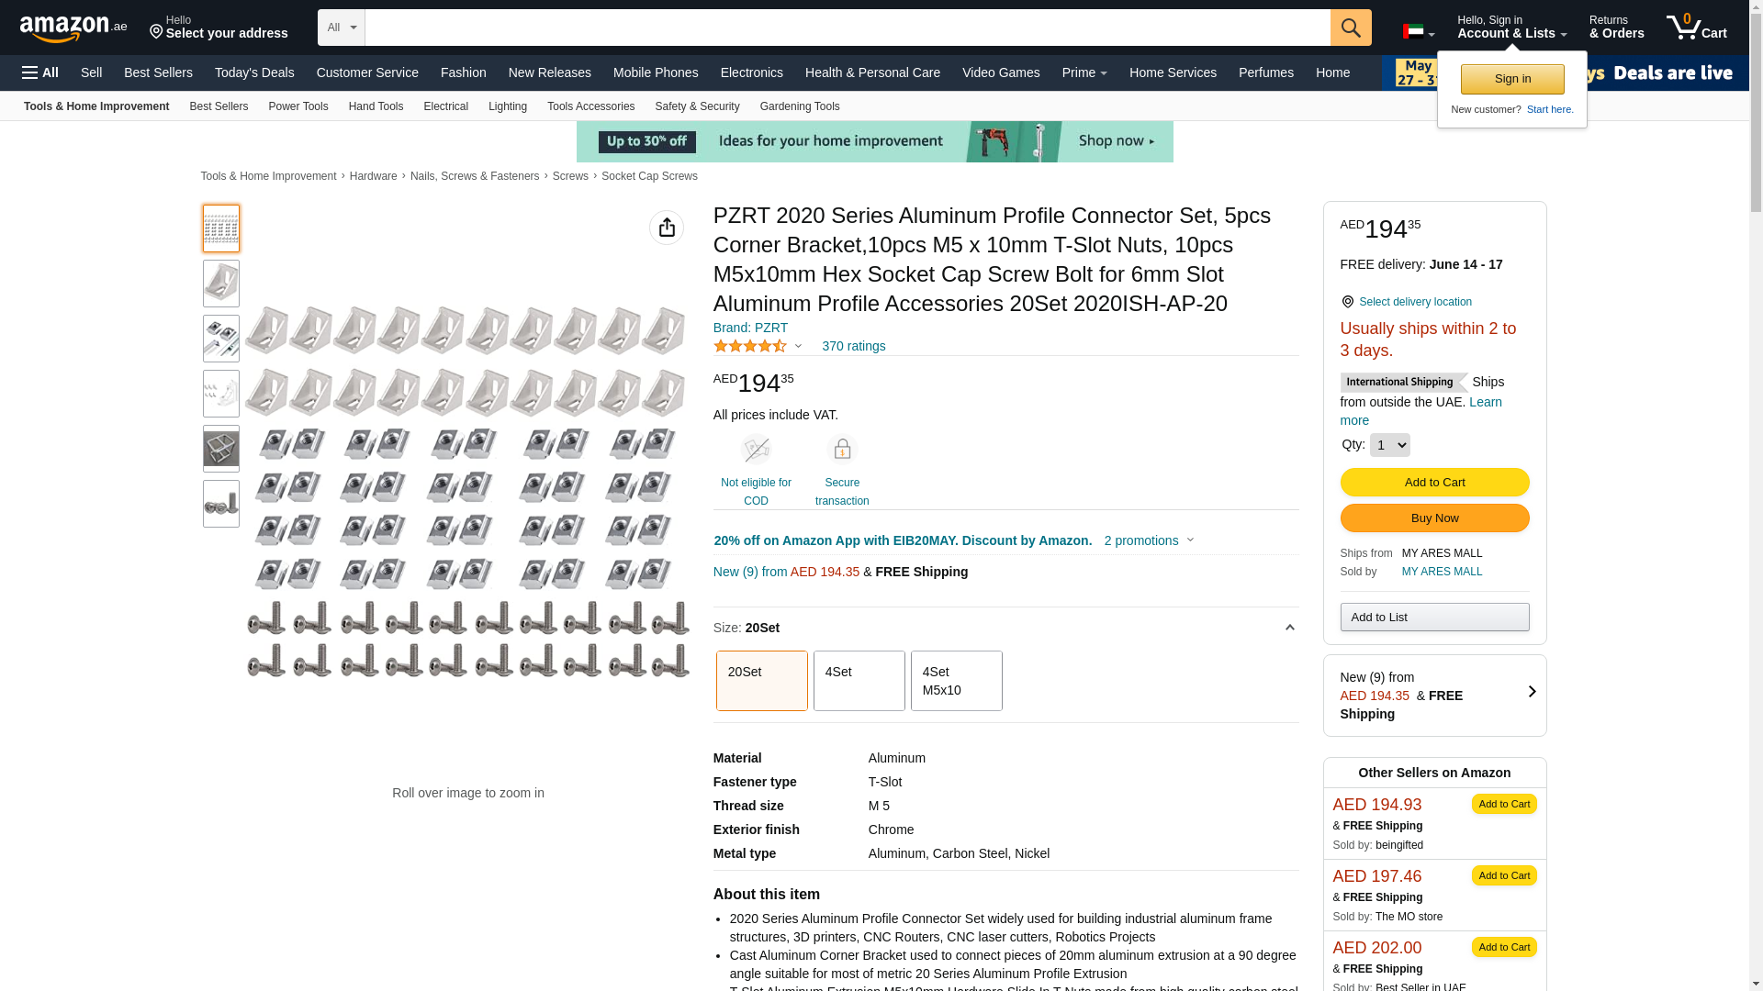
Task: Open Power Tools subcategory tab
Action: coord(298,106)
